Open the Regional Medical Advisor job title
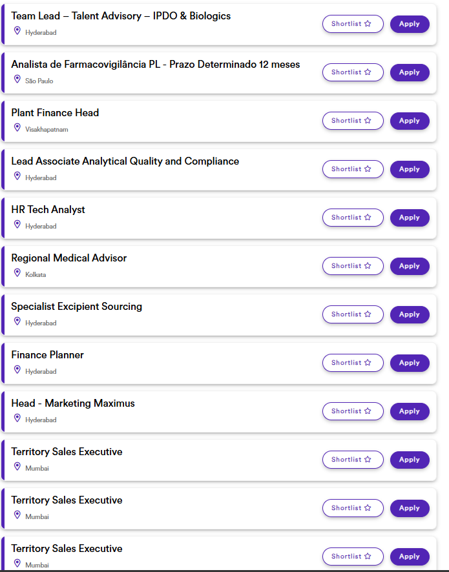Image resolution: width=449 pixels, height=572 pixels. click(69, 258)
